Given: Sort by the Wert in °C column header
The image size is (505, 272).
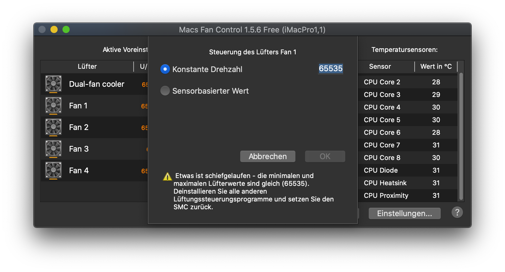Looking at the screenshot, I should pyautogui.click(x=436, y=66).
